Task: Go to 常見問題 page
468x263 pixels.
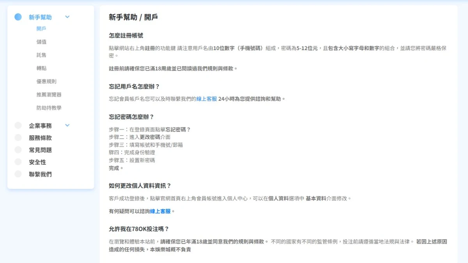Action: click(40, 150)
